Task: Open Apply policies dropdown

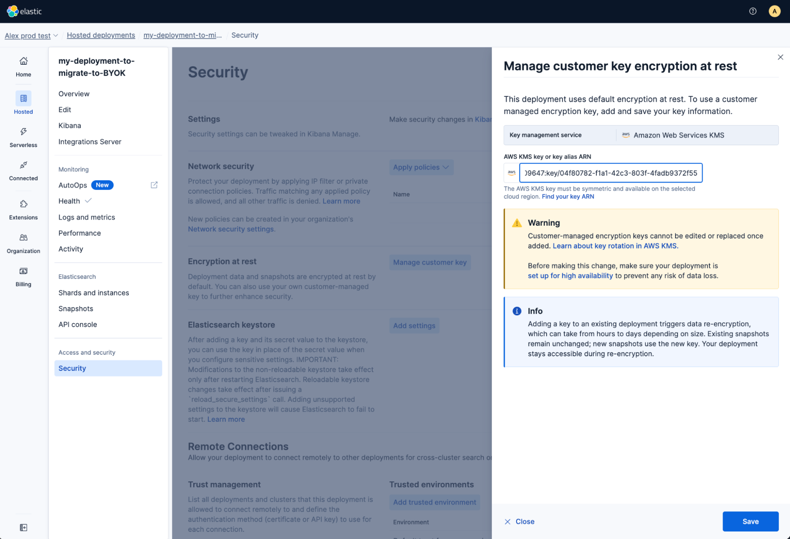Action: click(421, 167)
